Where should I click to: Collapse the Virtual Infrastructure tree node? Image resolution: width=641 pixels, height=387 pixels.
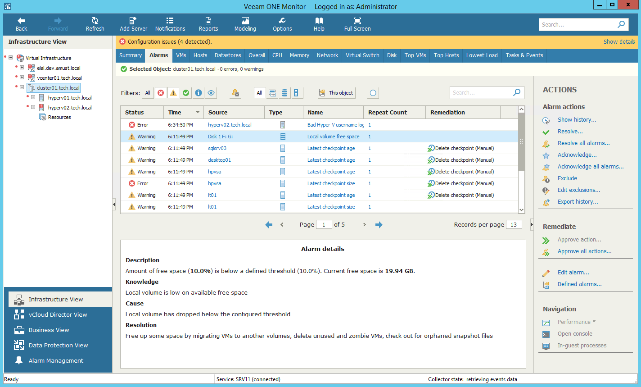(10, 58)
